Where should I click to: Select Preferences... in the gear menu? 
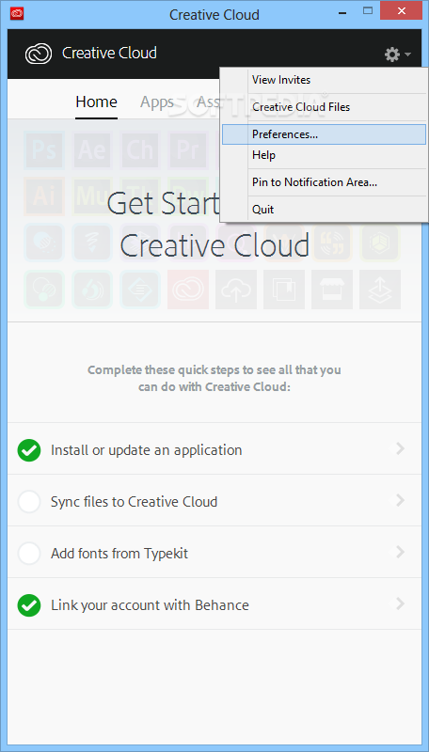click(324, 134)
